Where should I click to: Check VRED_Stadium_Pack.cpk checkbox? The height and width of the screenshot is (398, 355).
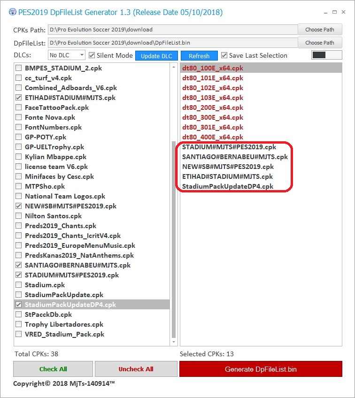click(18, 334)
